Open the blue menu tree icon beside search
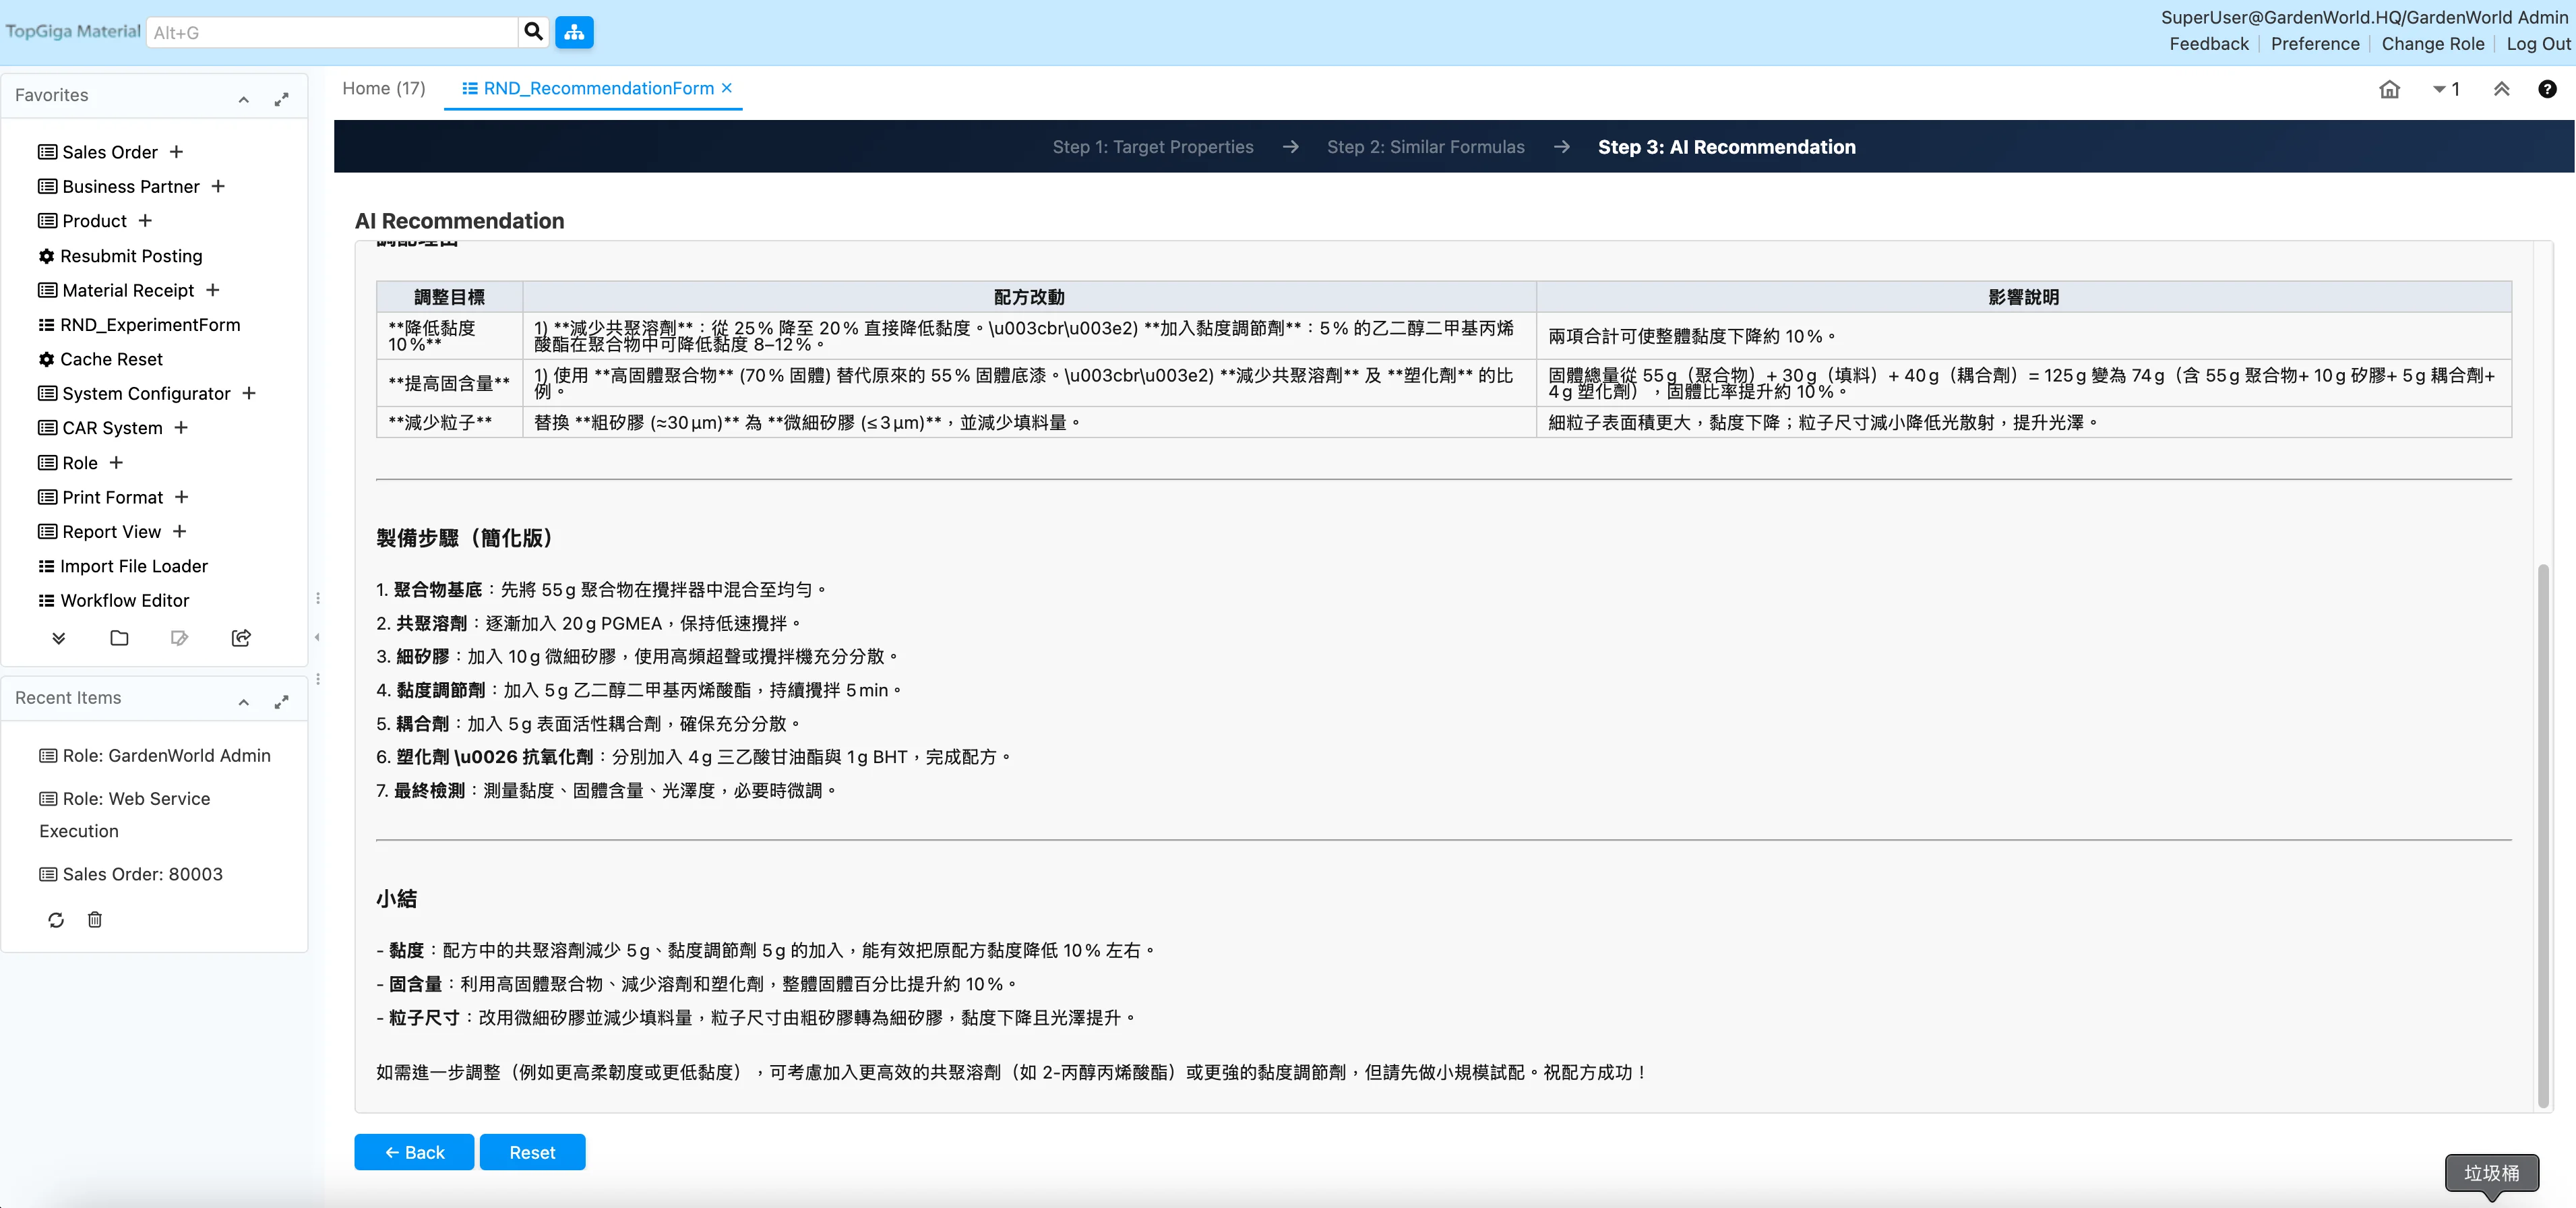The image size is (2576, 1208). coord(574,31)
